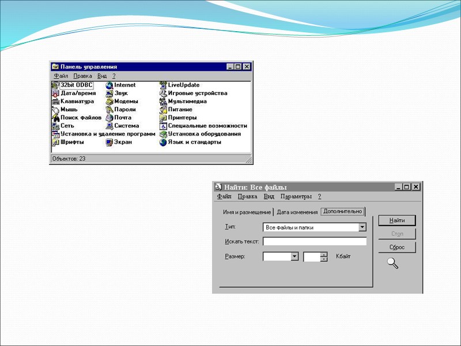The image size is (461, 346).
Task: Open the ? help menu in Панель управления
Action: pyautogui.click(x=114, y=76)
